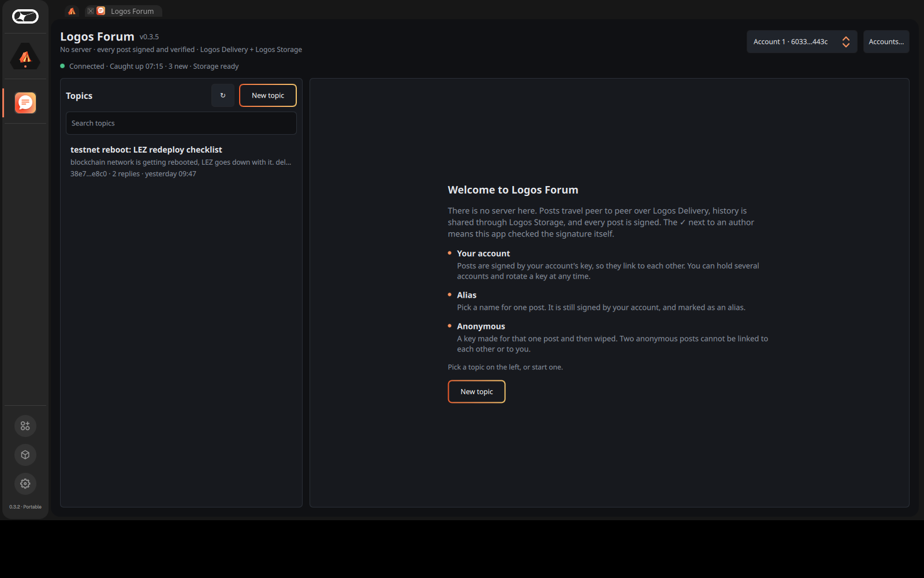Open the topic "testnet reboot: LEZ redeploy checklist"
Image resolution: width=924 pixels, height=578 pixels.
[181, 161]
